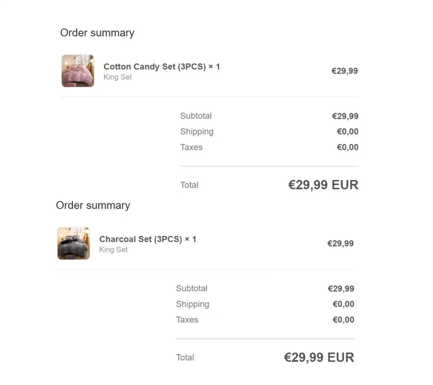Click King Set variant under Cotton Candy
This screenshot has width=433, height=385.
click(x=118, y=77)
